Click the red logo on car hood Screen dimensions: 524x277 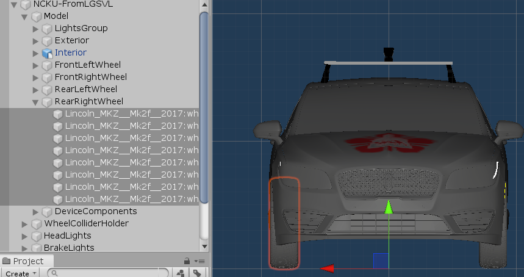[x=389, y=143]
